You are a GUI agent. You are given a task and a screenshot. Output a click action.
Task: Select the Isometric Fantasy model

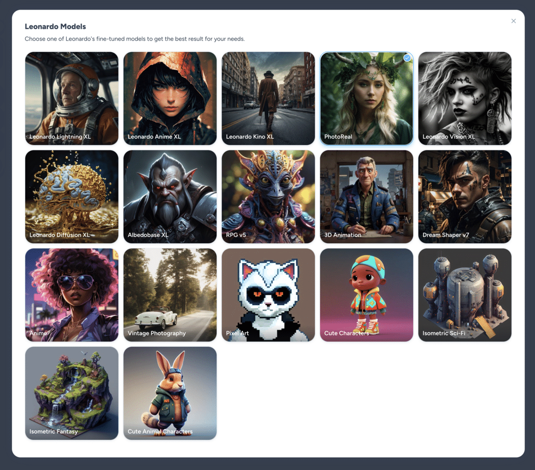click(x=72, y=393)
